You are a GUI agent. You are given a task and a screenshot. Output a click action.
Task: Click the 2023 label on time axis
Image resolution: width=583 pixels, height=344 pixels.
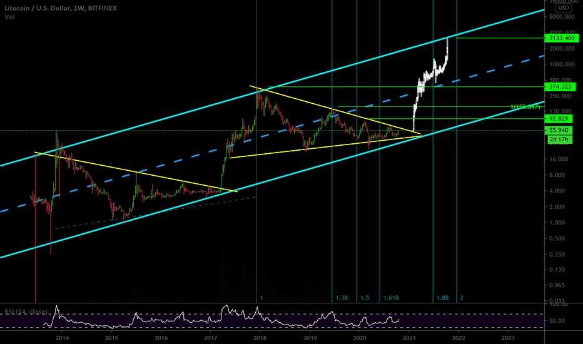pos(508,338)
